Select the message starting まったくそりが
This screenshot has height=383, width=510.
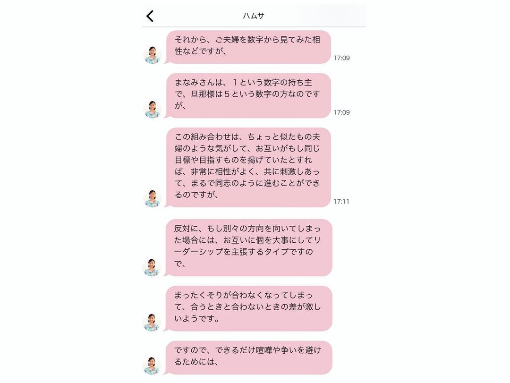pyautogui.click(x=248, y=308)
